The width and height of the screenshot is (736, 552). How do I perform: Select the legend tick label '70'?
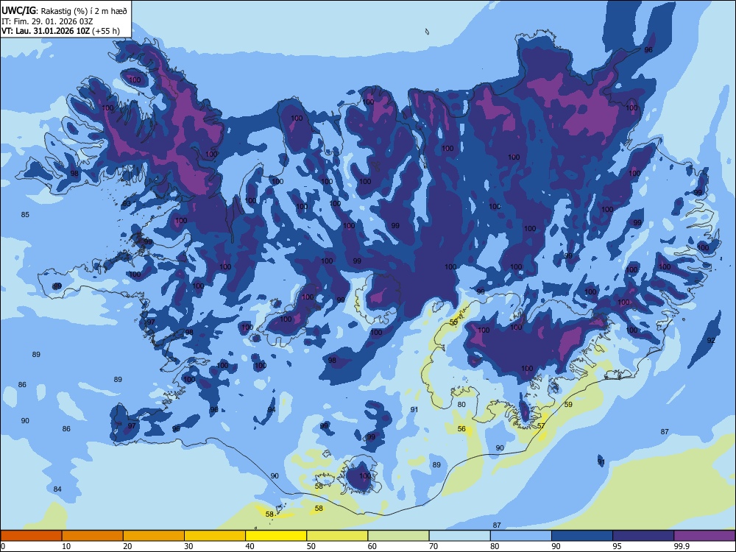click(x=434, y=546)
